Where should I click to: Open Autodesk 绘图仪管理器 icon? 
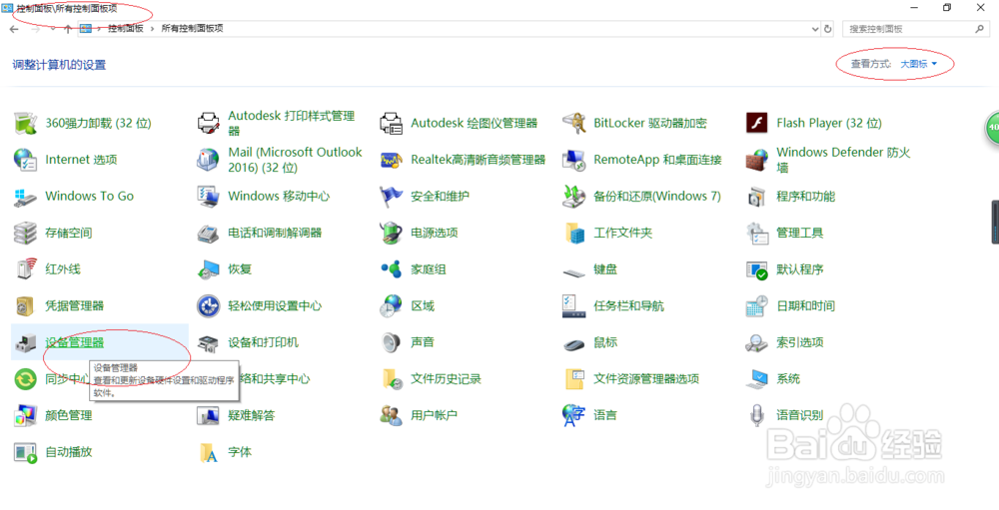[391, 123]
